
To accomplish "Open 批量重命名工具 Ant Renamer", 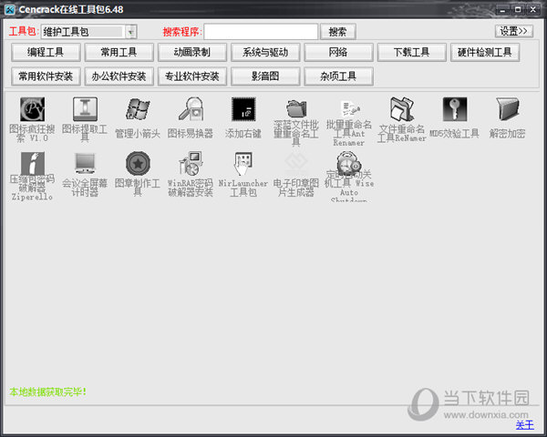I will tap(349, 108).
